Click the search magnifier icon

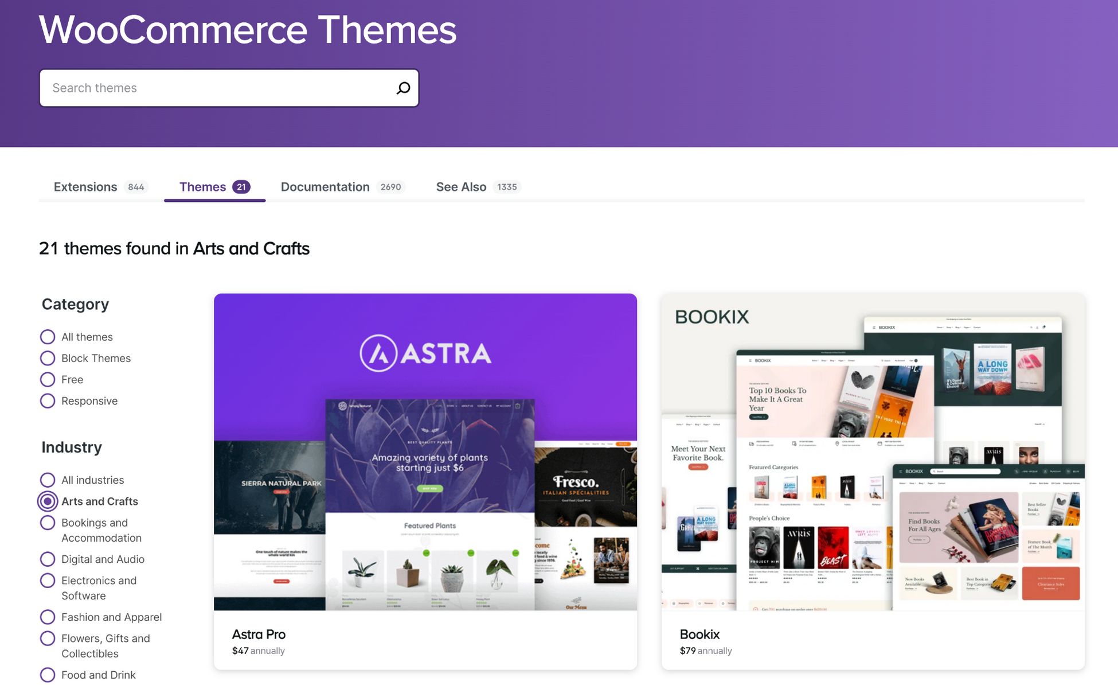[x=403, y=88]
